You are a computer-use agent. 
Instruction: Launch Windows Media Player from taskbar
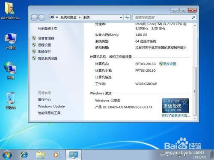tap(56, 155)
